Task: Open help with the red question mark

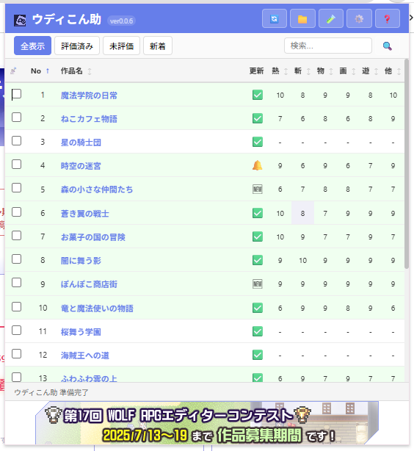Action: [388, 18]
